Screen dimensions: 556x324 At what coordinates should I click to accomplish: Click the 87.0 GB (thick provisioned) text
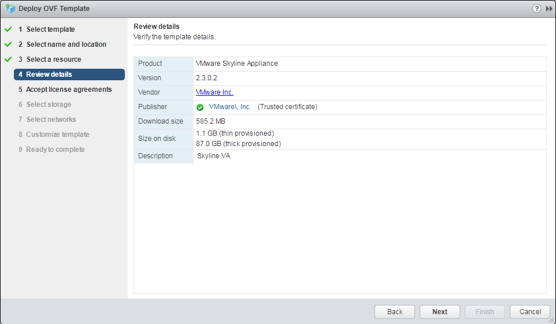coord(238,144)
